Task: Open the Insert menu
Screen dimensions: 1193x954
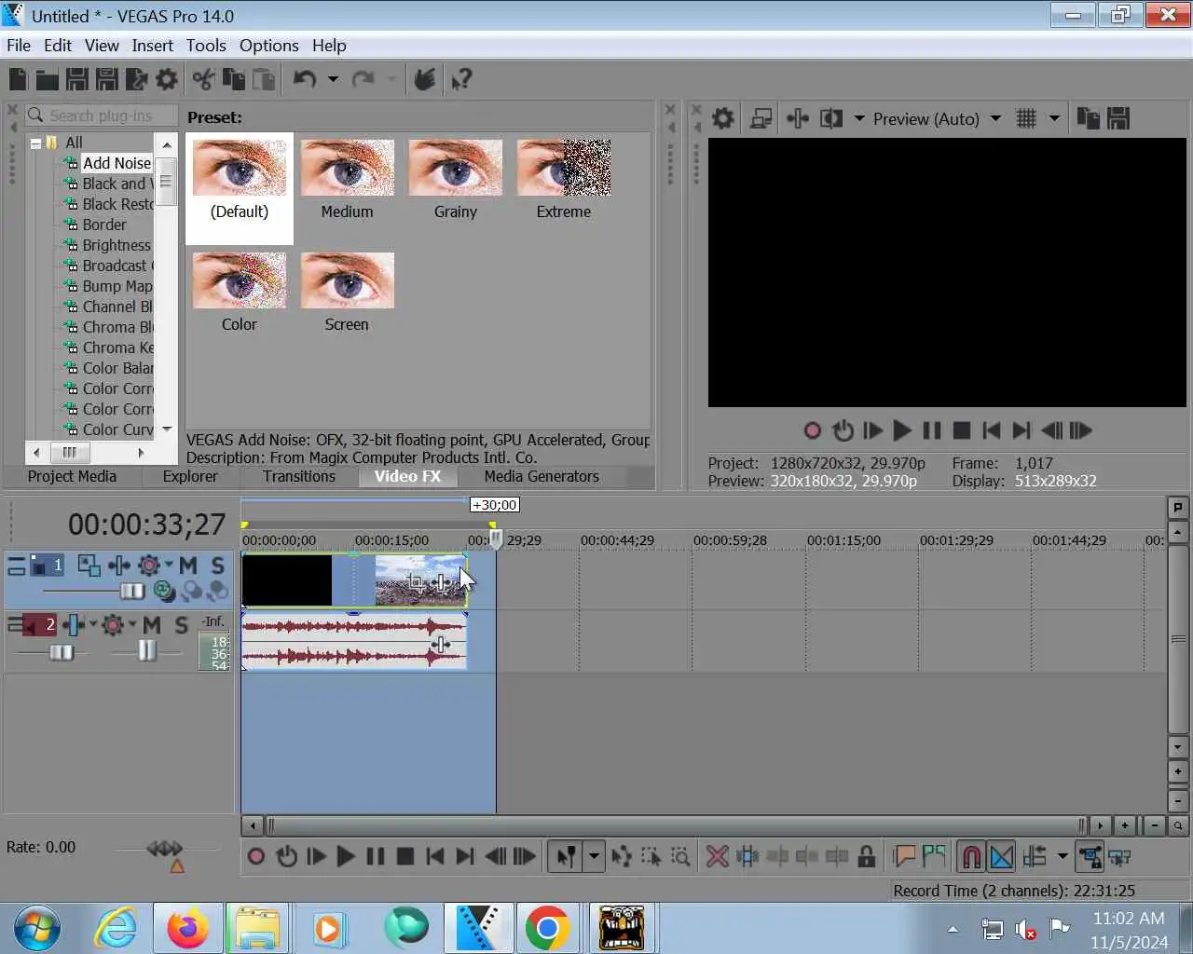Action: point(152,45)
